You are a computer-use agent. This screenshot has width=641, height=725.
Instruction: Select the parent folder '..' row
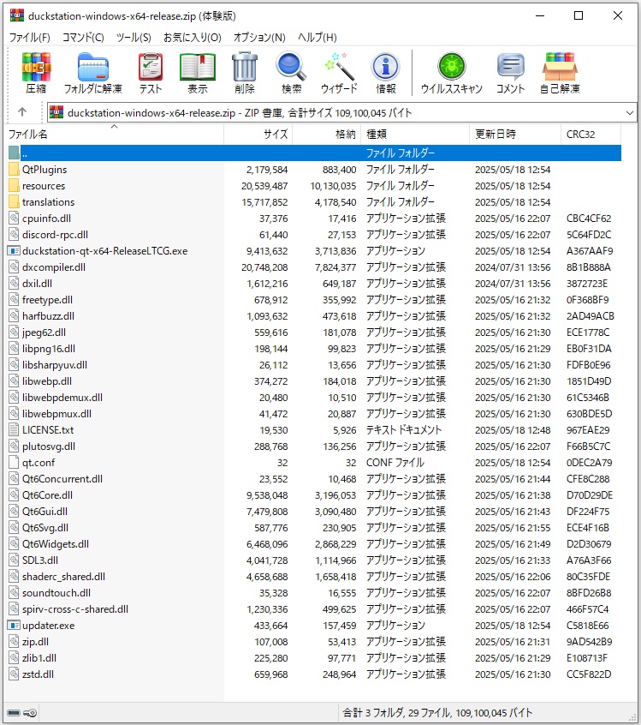point(314,153)
